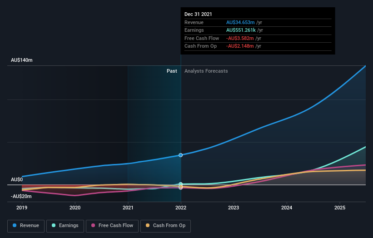The width and height of the screenshot is (373, 238).
Task: Click the Cash From Op value -AU$2.148m
Action: pyautogui.click(x=240, y=46)
